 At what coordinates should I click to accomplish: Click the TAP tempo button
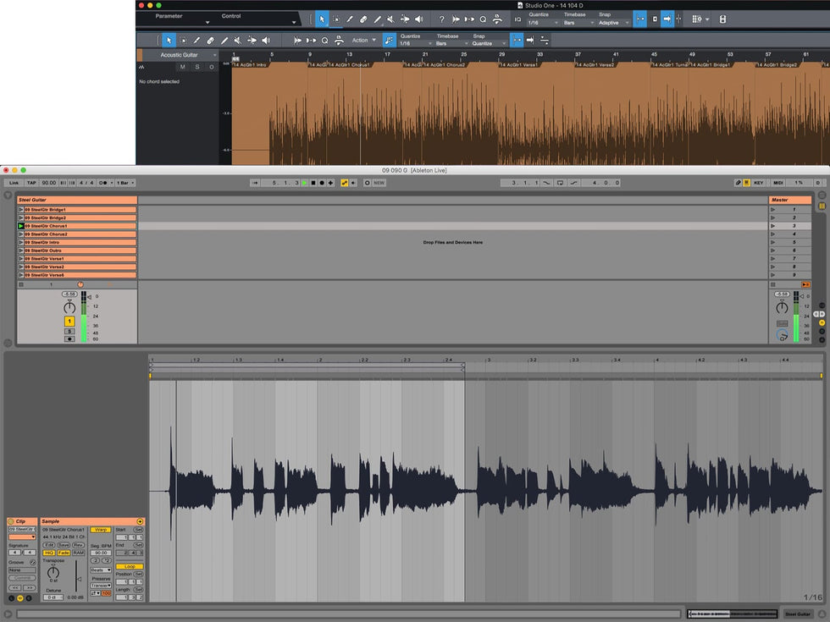(31, 183)
